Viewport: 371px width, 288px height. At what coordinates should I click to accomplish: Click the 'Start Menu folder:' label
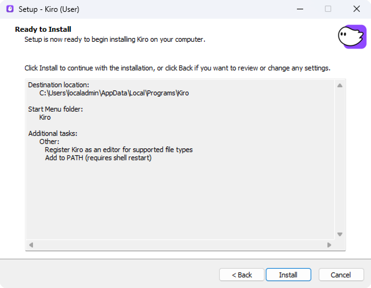coord(56,109)
